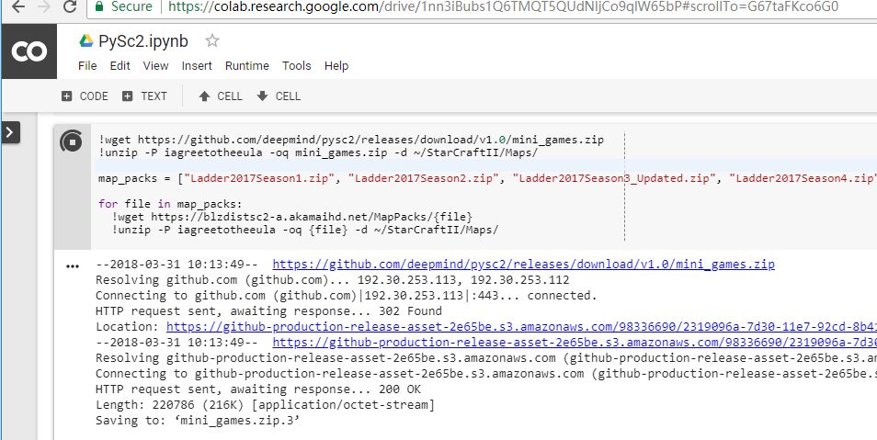This screenshot has width=877, height=440.
Task: Open the Tools menu
Action: [x=296, y=65]
